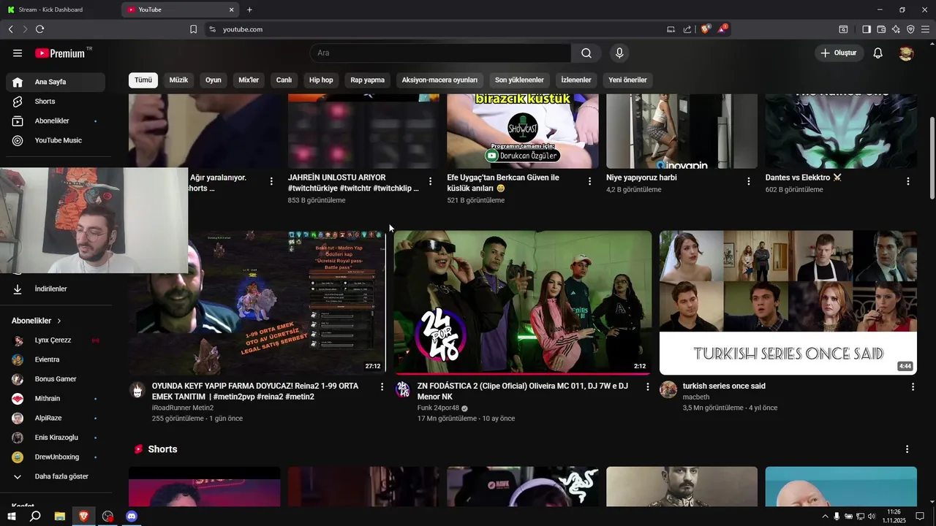This screenshot has height=526, width=936.
Task: Click the Funk 24por48 channel avatar
Action: tap(403, 389)
